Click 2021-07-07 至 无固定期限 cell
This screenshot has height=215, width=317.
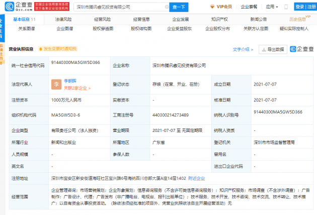click(x=177, y=130)
